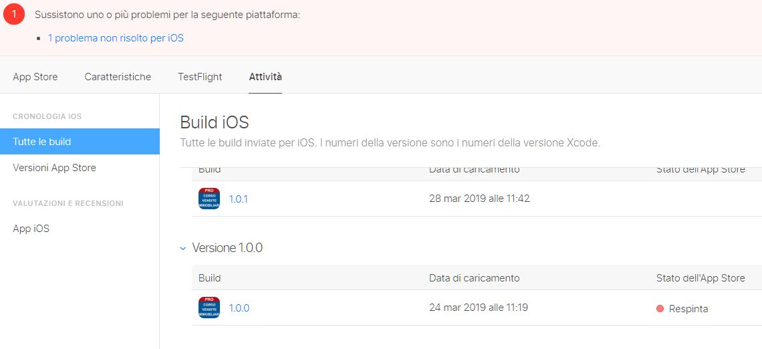Switch to the App Store tab
The height and width of the screenshot is (349, 762).
pos(35,77)
